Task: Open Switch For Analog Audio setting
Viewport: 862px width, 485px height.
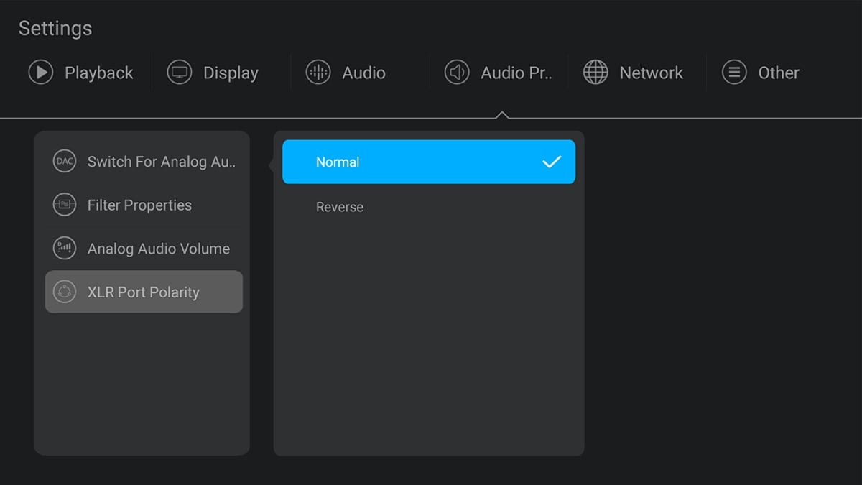Action: [x=162, y=162]
